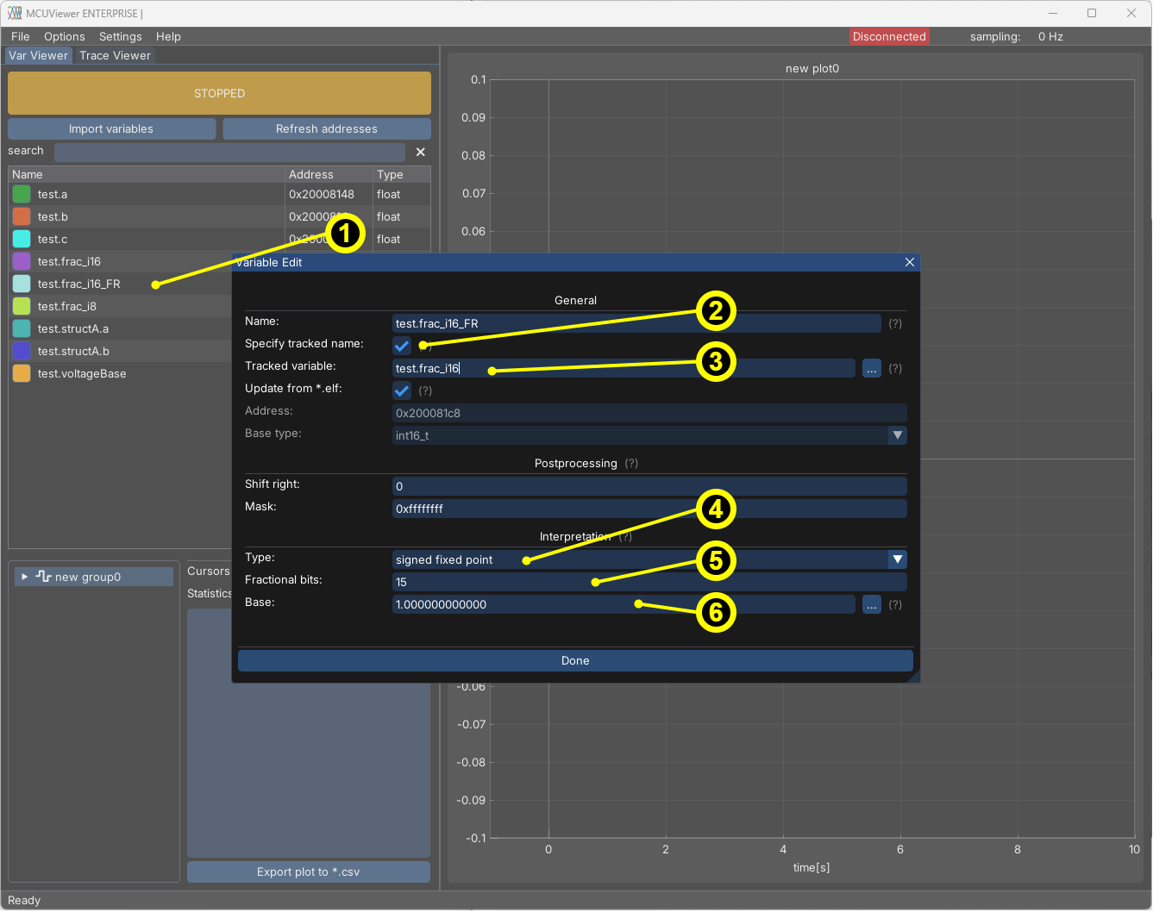Click the browse button next to Base field
The height and width of the screenshot is (912, 1153).
click(x=872, y=605)
